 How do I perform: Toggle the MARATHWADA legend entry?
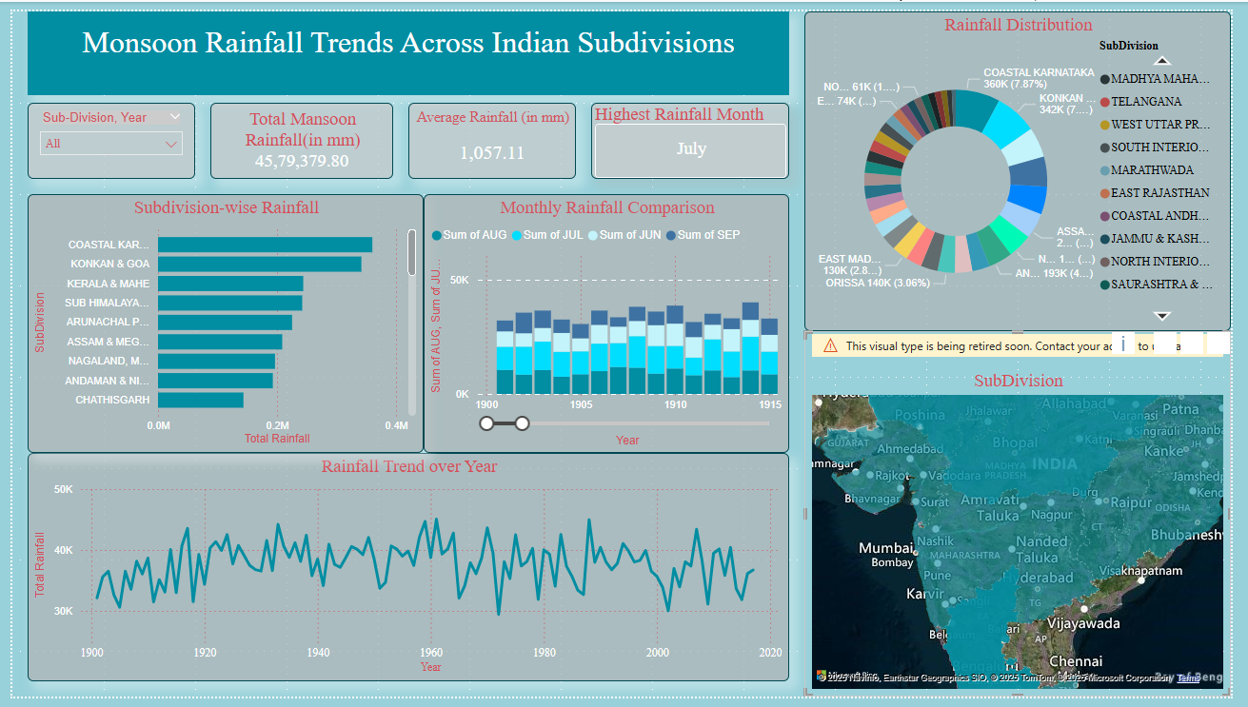(1152, 170)
